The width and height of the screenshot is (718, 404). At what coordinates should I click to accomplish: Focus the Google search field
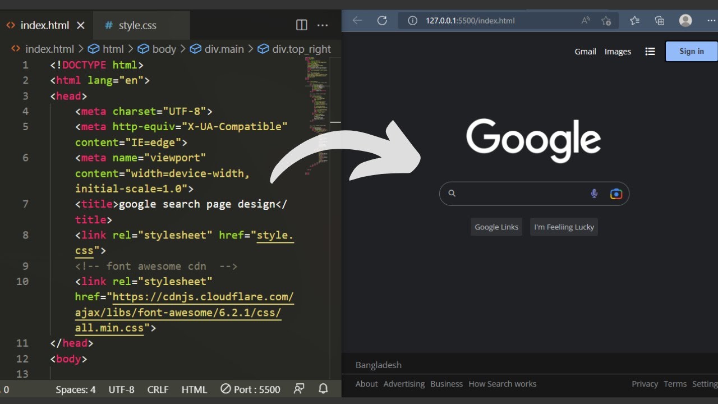click(x=534, y=194)
